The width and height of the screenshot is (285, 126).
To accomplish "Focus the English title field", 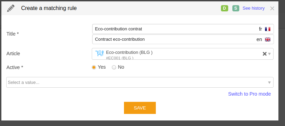I will click(x=183, y=39).
